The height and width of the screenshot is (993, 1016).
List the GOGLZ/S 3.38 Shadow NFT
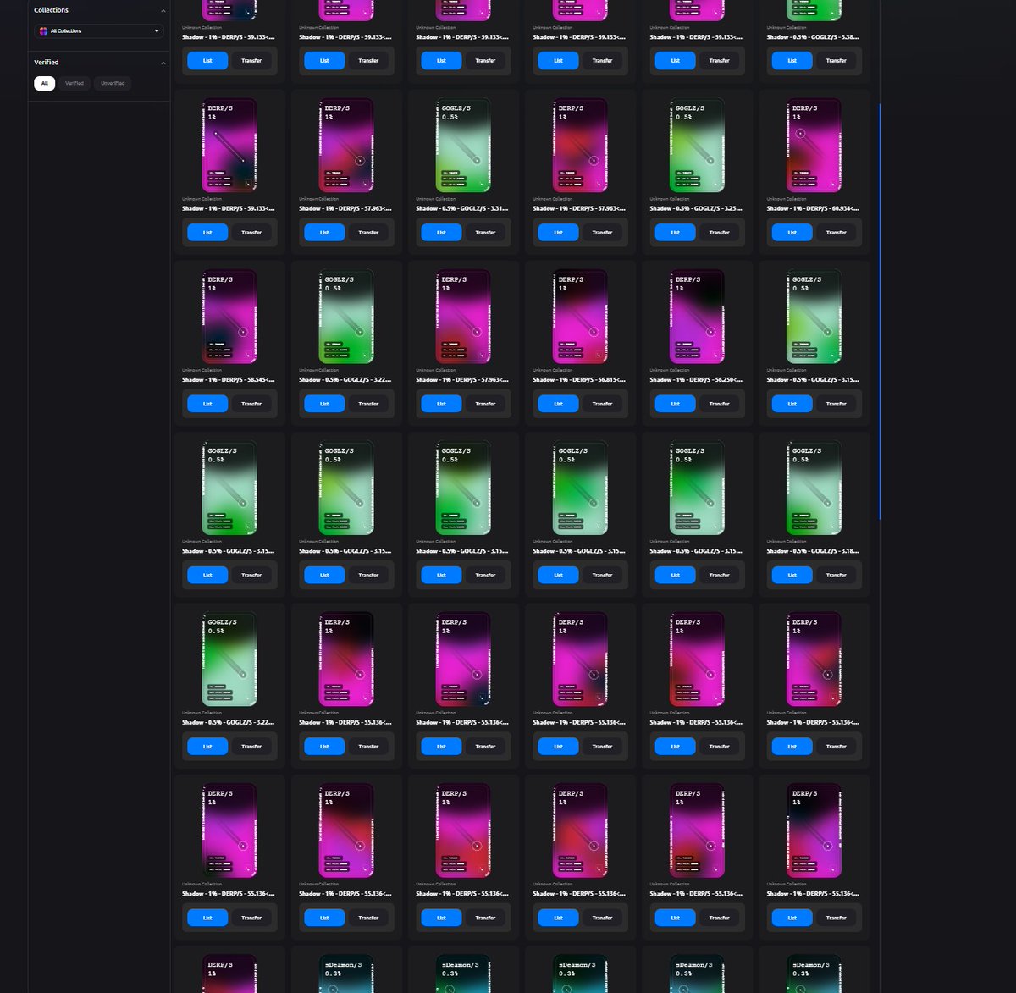(792, 61)
